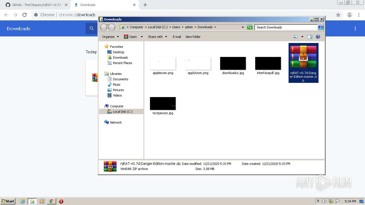Expand the view options dropdown arrow
Screen dimensions: 365x205
[302, 37]
